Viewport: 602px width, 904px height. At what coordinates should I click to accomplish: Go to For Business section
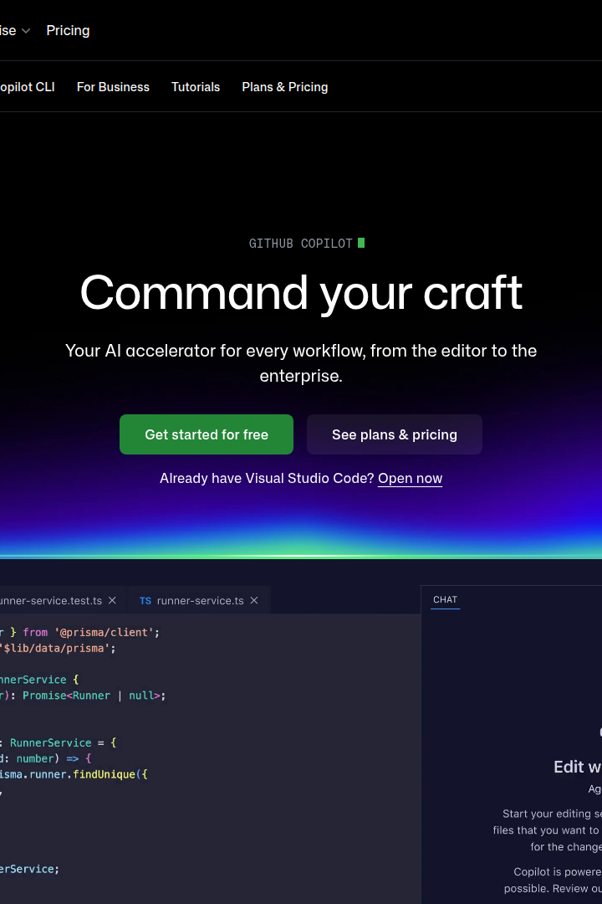[x=113, y=87]
